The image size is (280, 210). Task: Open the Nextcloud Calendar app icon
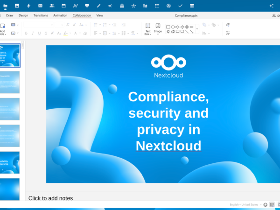pyautogui.click(x=63, y=6)
